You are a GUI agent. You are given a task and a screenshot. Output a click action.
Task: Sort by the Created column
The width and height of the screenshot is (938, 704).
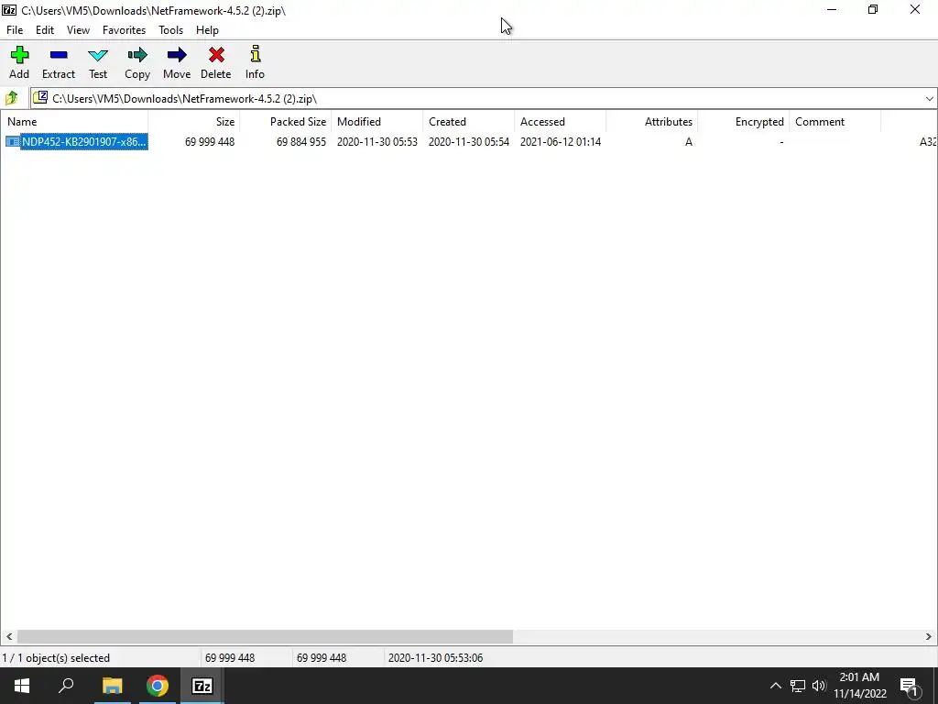click(x=468, y=122)
